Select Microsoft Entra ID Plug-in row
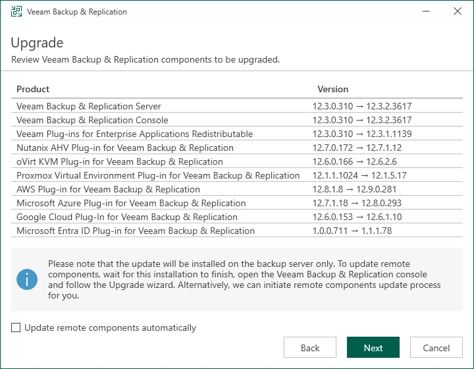474x369 pixels. [x=136, y=231]
